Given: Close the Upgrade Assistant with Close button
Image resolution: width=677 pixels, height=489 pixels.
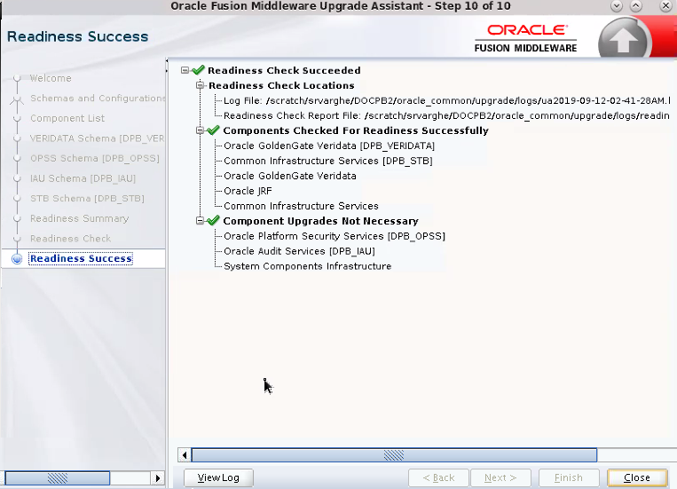Looking at the screenshot, I should click(x=637, y=477).
